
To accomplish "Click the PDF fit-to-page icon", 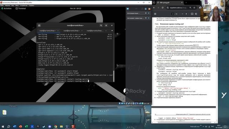I will click(x=192, y=14).
